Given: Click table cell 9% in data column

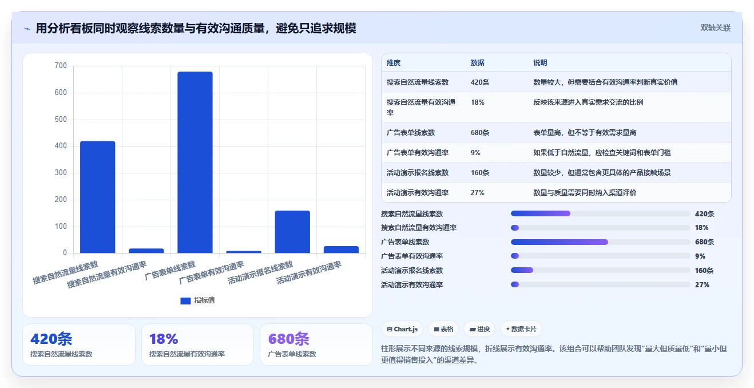Looking at the screenshot, I should tap(476, 153).
